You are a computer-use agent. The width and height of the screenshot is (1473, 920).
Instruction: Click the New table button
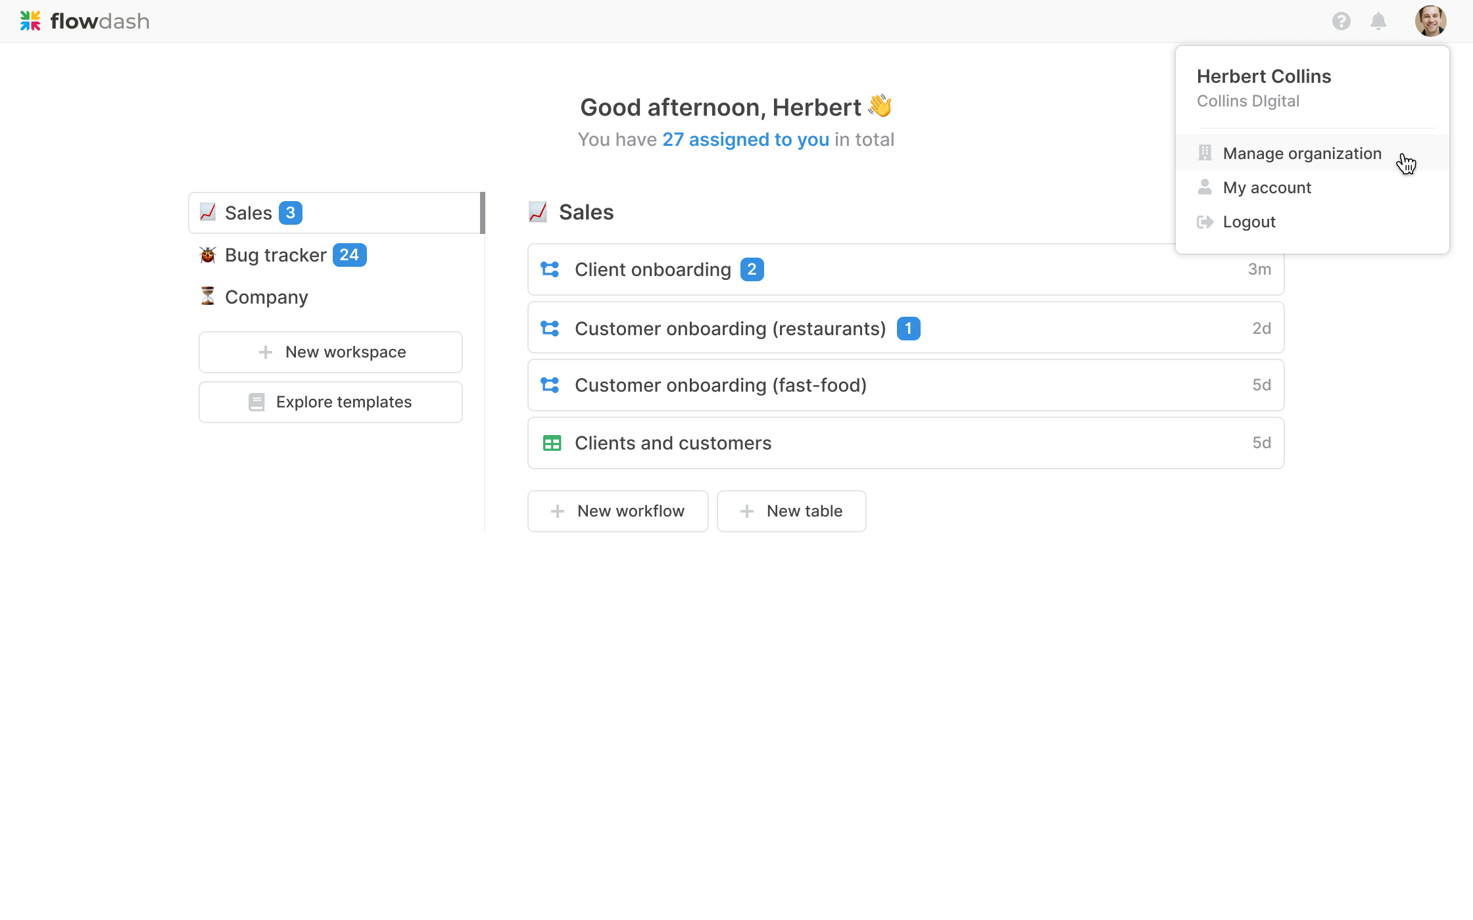tap(791, 511)
